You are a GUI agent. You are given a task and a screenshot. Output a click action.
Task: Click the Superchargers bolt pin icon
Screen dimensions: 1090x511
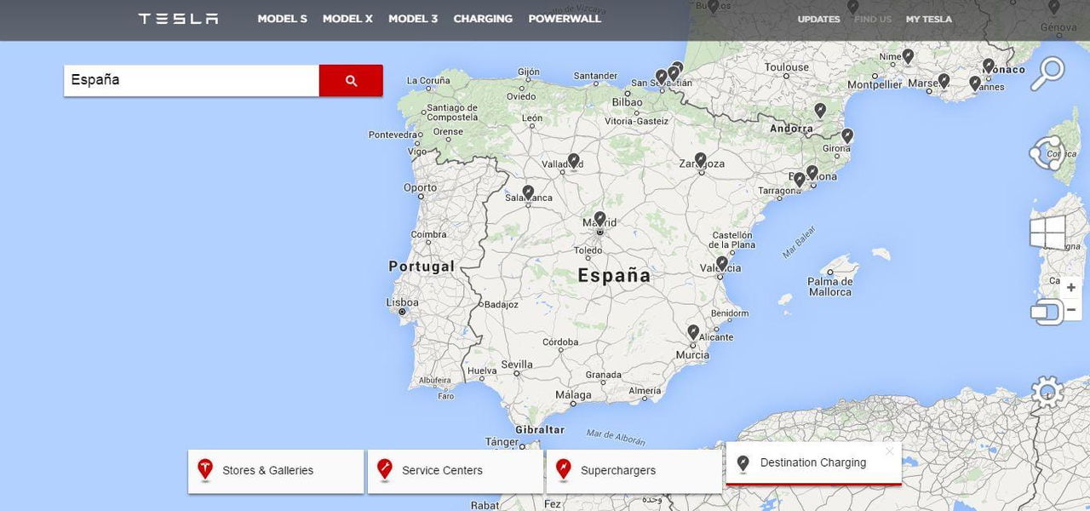[x=563, y=469]
